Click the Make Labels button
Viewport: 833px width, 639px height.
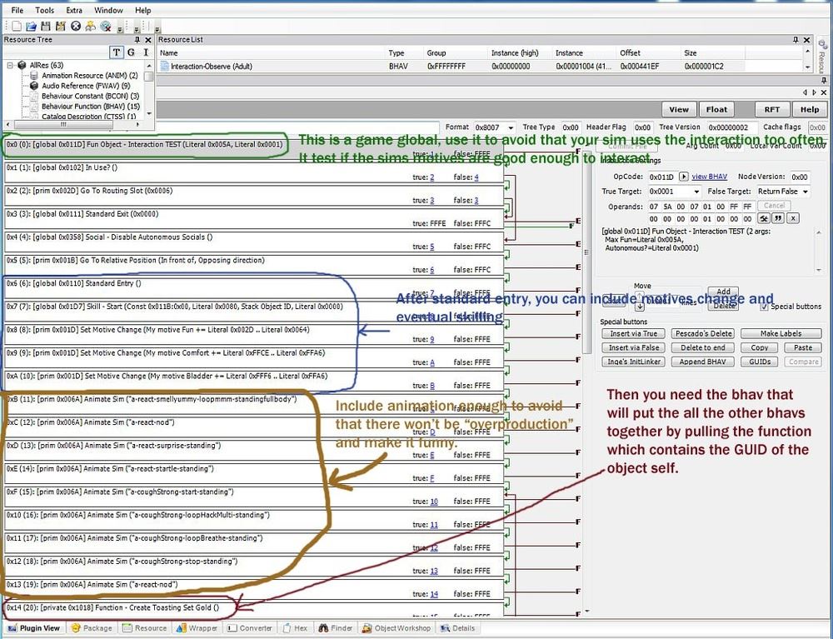coord(781,333)
